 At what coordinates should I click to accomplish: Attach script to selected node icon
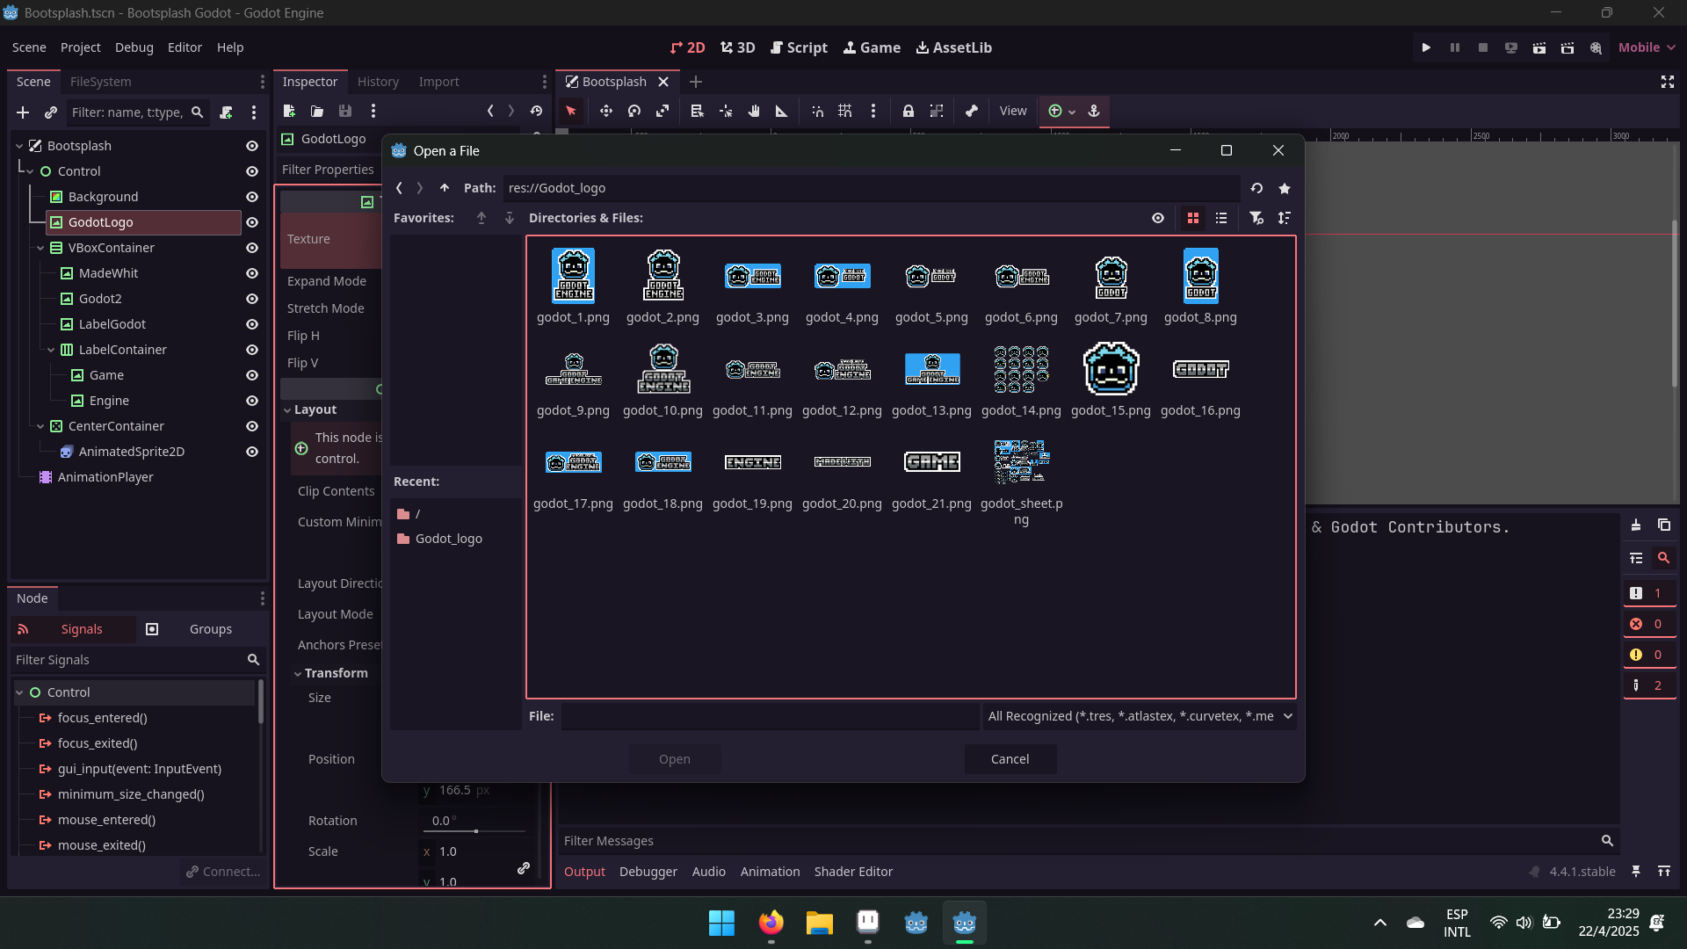coord(226,112)
